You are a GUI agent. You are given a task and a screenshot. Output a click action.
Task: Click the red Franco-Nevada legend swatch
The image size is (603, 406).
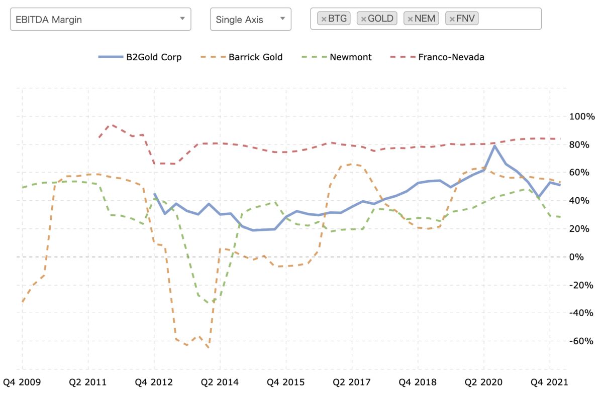coord(404,57)
